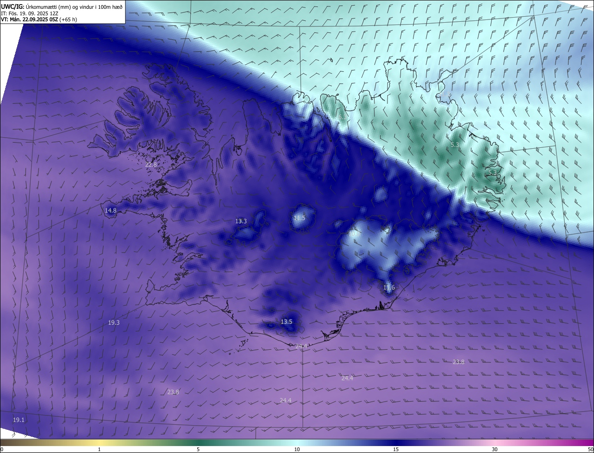Select the 19.3 value label on the map
Screen dimensions: 594x453
click(114, 322)
